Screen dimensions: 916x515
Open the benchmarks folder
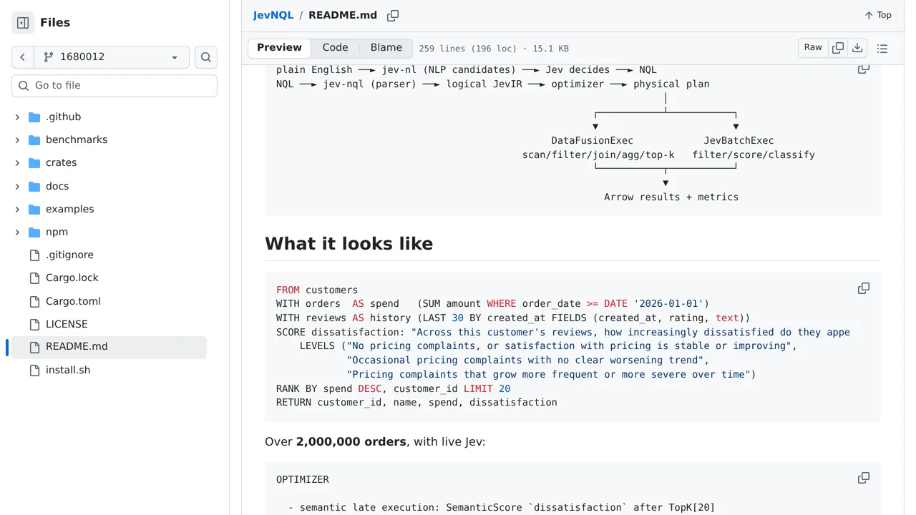77,140
